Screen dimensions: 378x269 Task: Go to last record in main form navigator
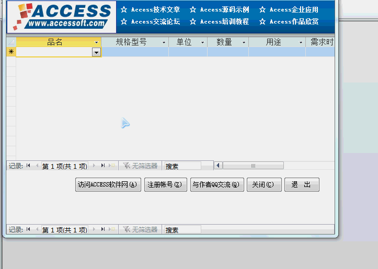pyautogui.click(x=103, y=229)
